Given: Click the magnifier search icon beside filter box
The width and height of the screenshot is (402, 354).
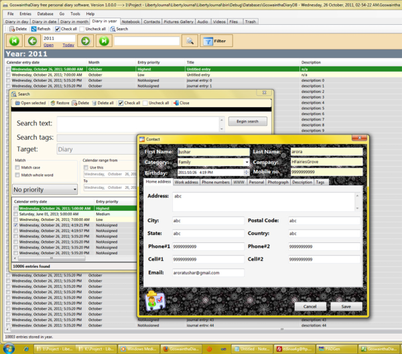Looking at the screenshot, I should point(189,41).
